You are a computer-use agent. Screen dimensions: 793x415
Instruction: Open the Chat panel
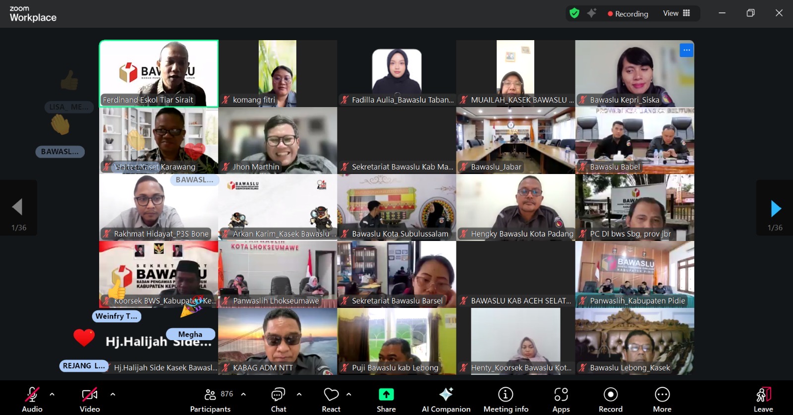278,399
